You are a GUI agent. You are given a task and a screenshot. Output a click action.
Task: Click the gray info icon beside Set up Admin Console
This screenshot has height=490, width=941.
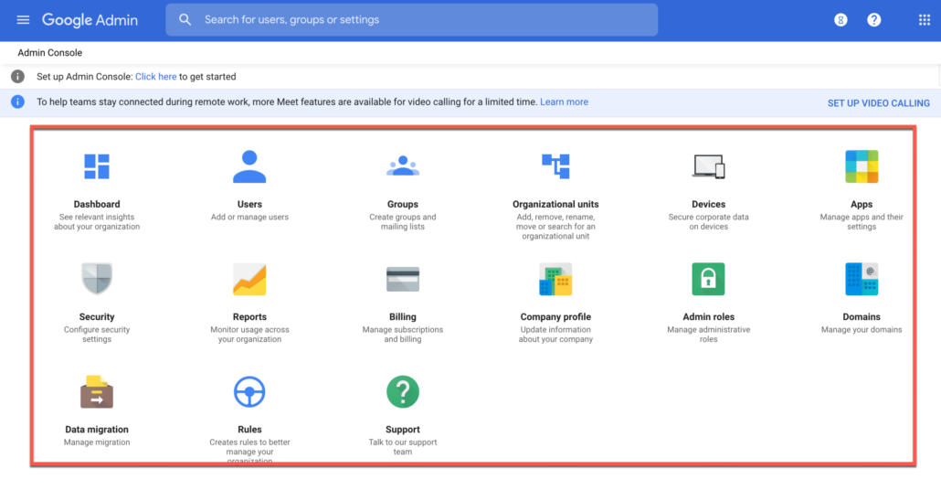[18, 77]
